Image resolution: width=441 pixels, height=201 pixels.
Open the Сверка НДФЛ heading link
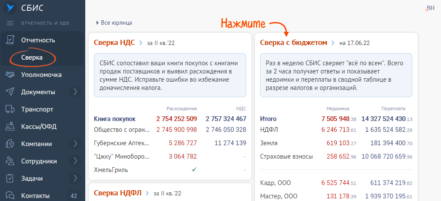(x=118, y=193)
